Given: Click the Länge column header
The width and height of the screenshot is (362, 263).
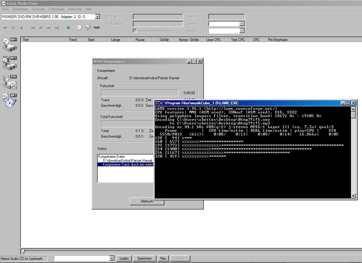Looking at the screenshot, I should tap(115, 40).
